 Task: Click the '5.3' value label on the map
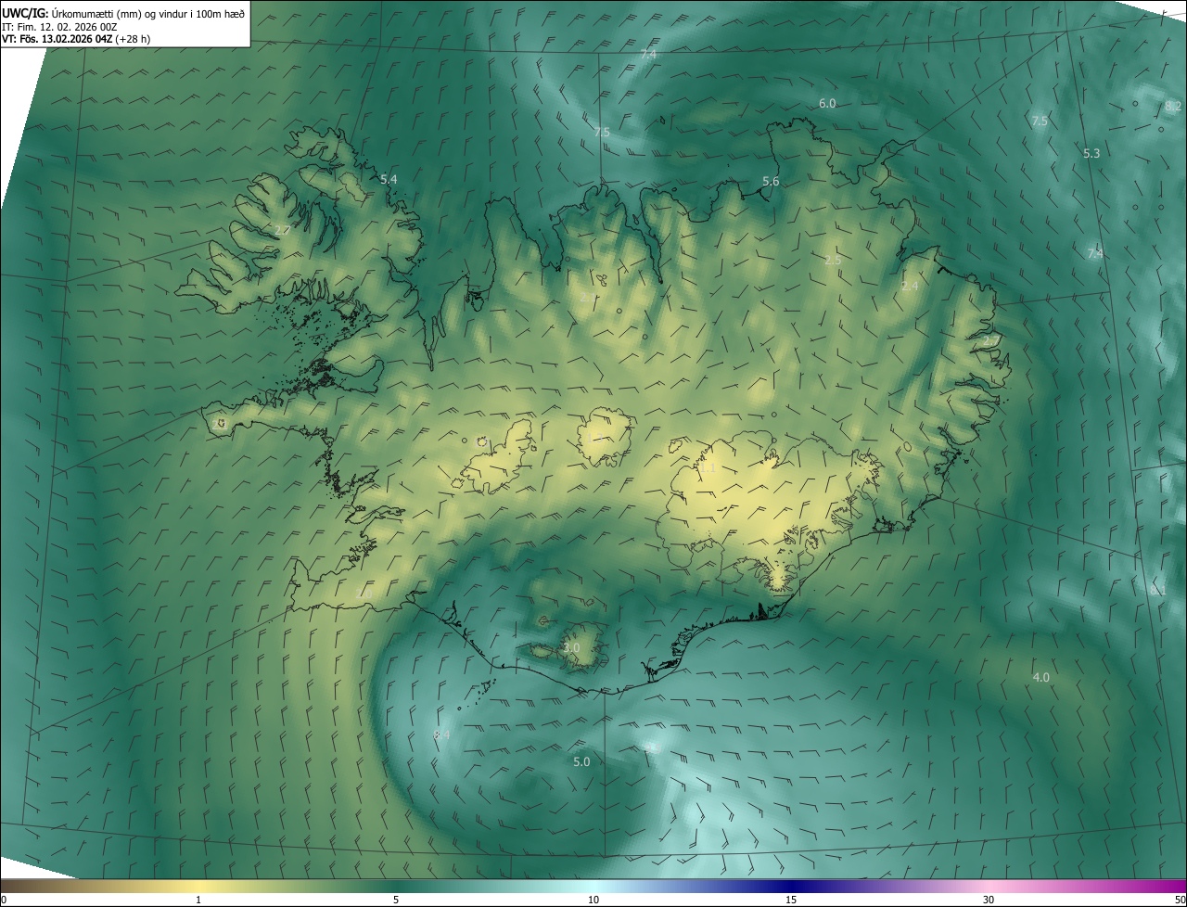(1091, 153)
